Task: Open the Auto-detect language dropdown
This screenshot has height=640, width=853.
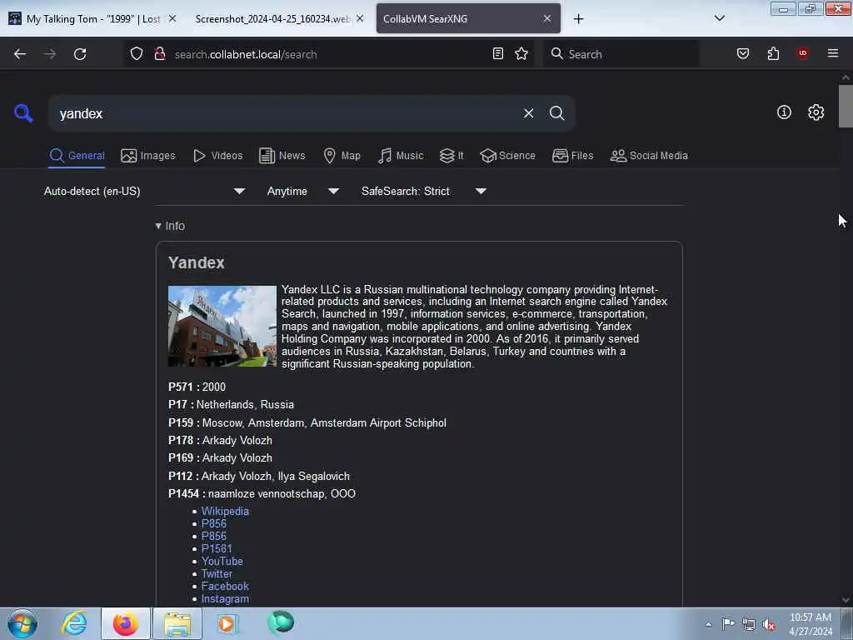Action: click(144, 192)
